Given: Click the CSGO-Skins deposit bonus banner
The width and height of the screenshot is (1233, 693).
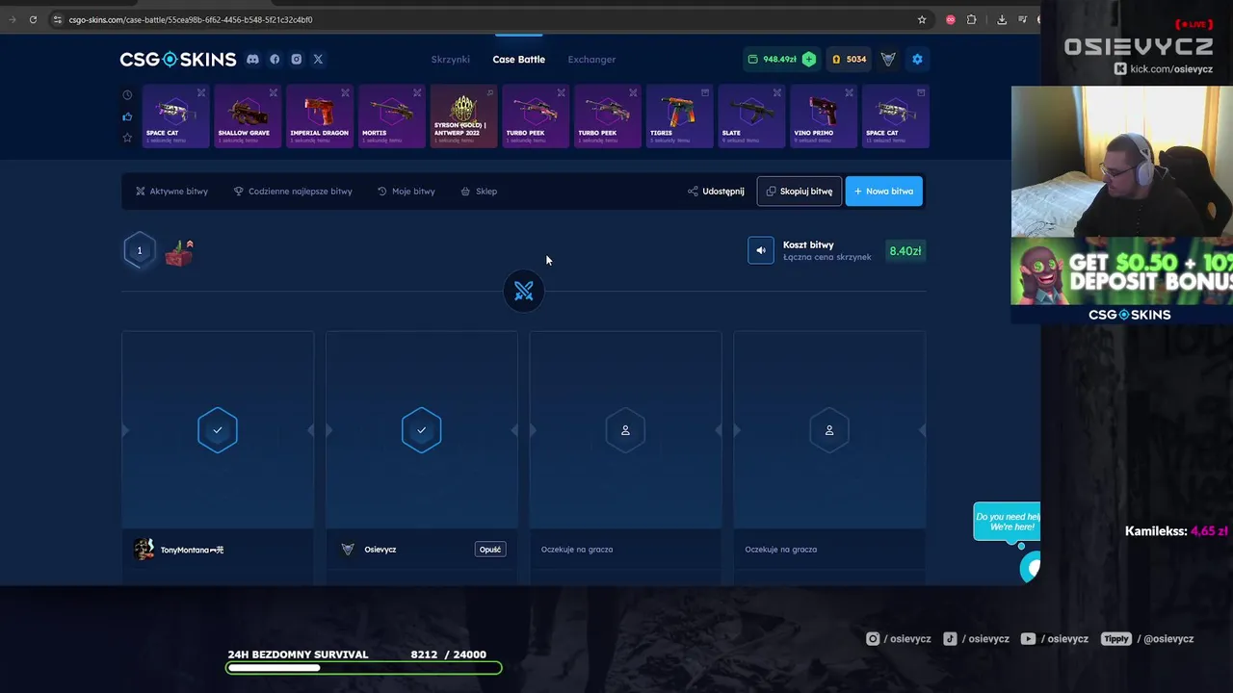Looking at the screenshot, I should coord(1122,279).
